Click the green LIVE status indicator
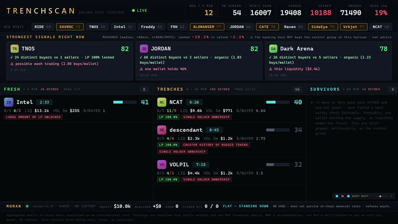 140,11
